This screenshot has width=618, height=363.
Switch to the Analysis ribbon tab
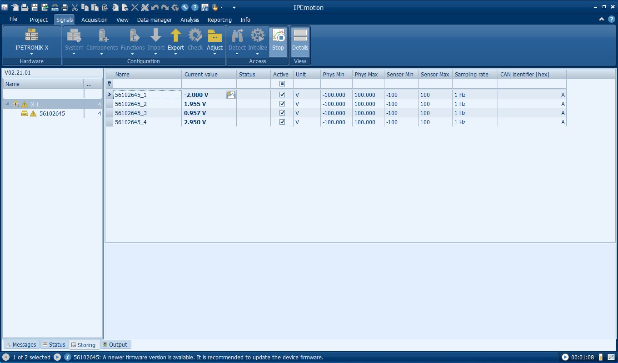tap(190, 20)
